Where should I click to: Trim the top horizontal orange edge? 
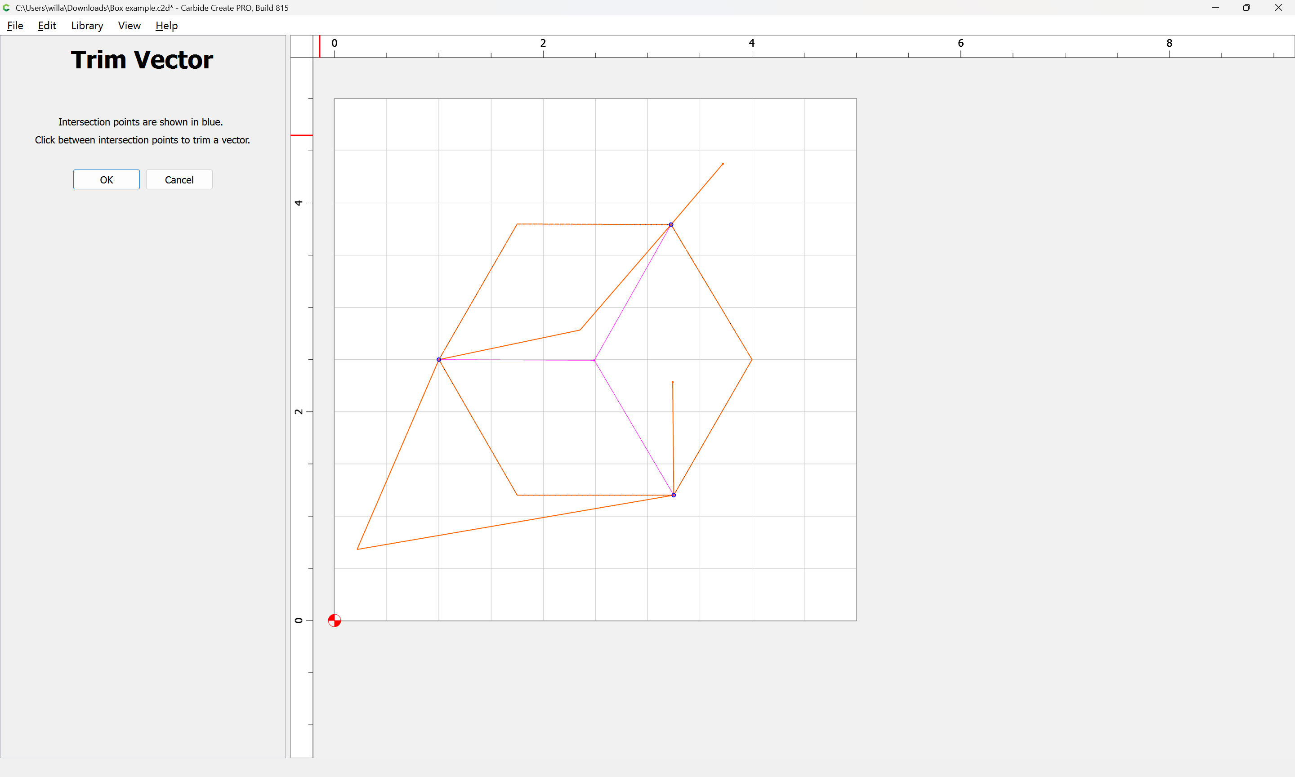click(x=594, y=224)
